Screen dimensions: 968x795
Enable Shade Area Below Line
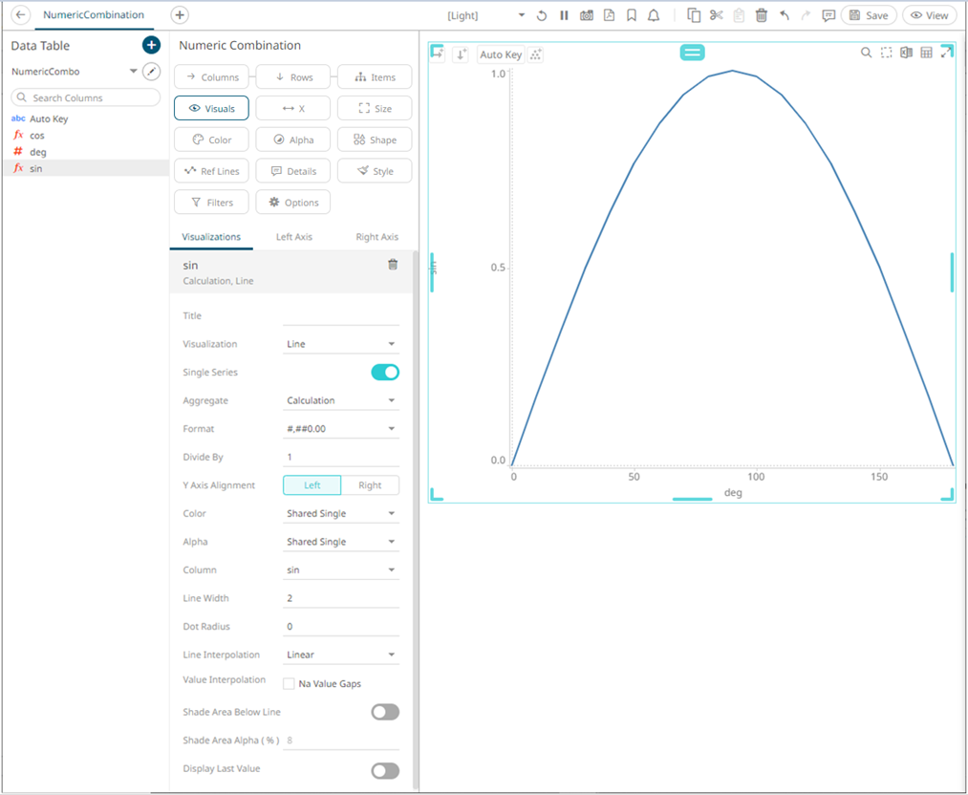384,712
